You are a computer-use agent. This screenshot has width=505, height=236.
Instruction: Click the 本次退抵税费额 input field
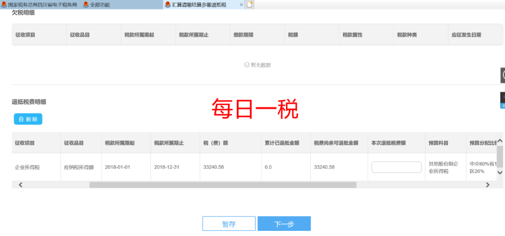point(397,167)
